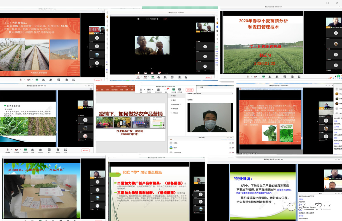Stop the video in meeting 529 705 444 toolbar
Image resolution: width=342 pixels, height=221 pixels.
(x=149, y=89)
